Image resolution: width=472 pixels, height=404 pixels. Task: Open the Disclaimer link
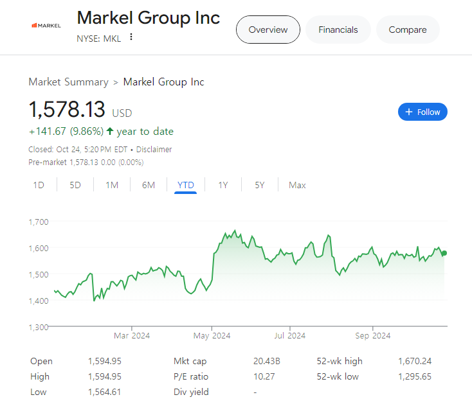pyautogui.click(x=154, y=150)
